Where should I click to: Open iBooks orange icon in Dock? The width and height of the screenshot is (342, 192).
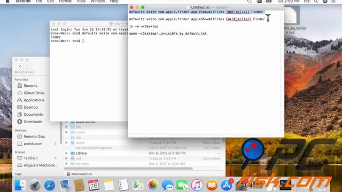pyautogui.click(x=212, y=185)
